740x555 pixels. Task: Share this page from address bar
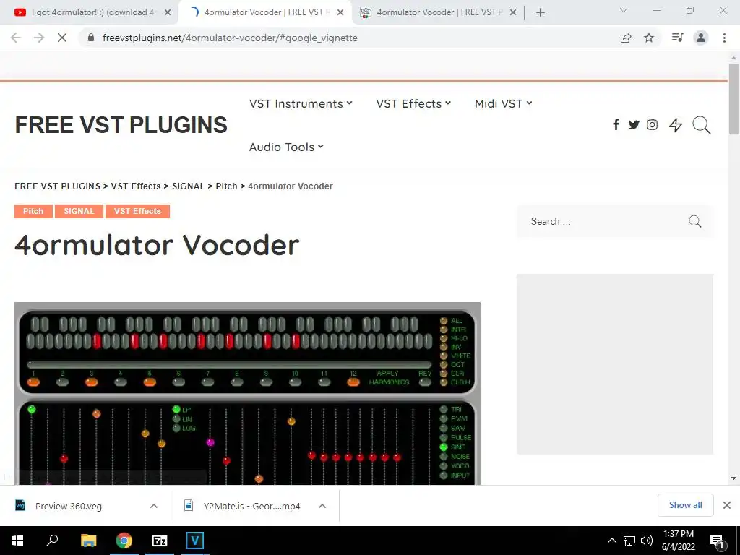[x=626, y=38]
